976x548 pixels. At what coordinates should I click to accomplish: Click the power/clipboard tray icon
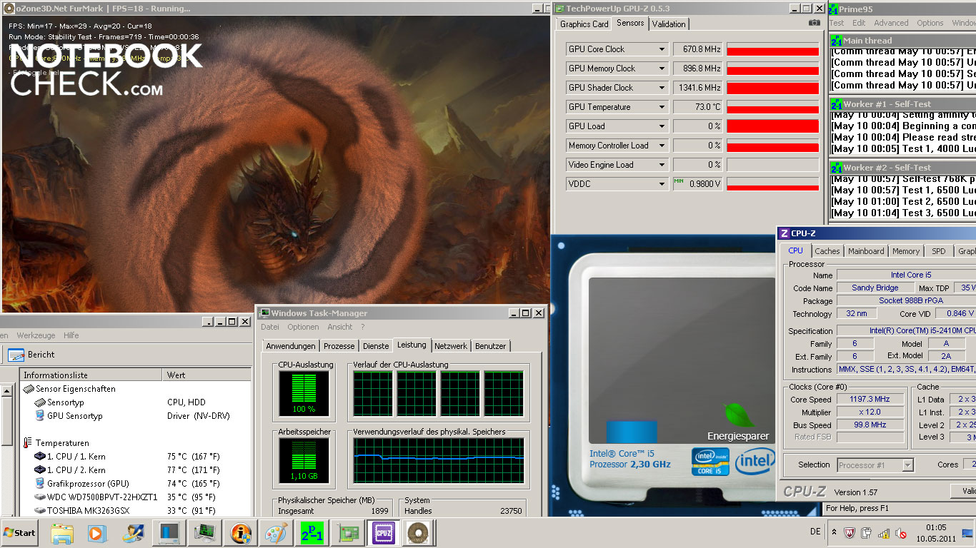coord(867,532)
